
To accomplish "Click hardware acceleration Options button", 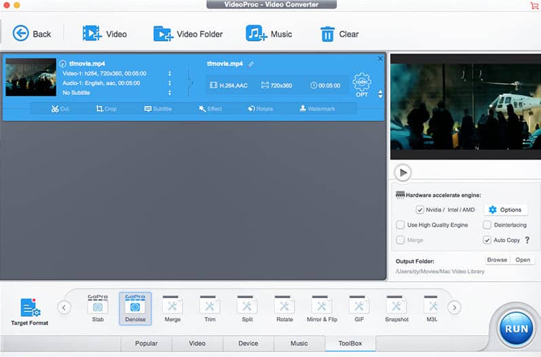I will (x=506, y=210).
